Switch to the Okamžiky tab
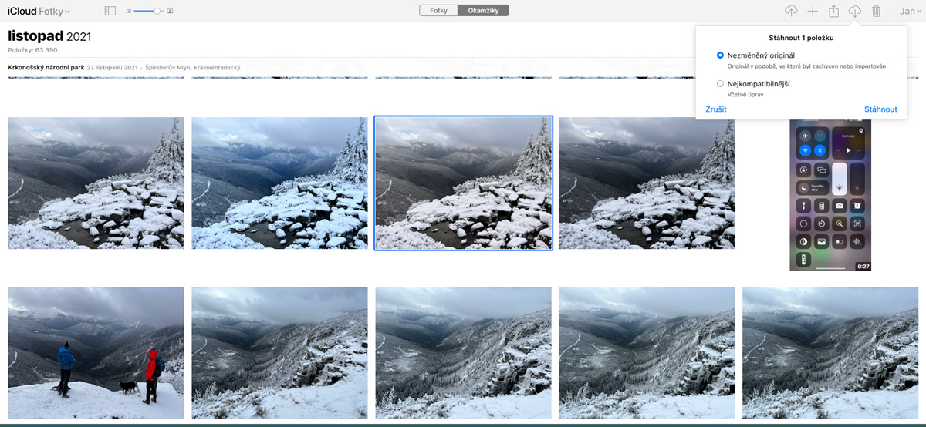Image resolution: width=926 pixels, height=427 pixels. (x=483, y=11)
